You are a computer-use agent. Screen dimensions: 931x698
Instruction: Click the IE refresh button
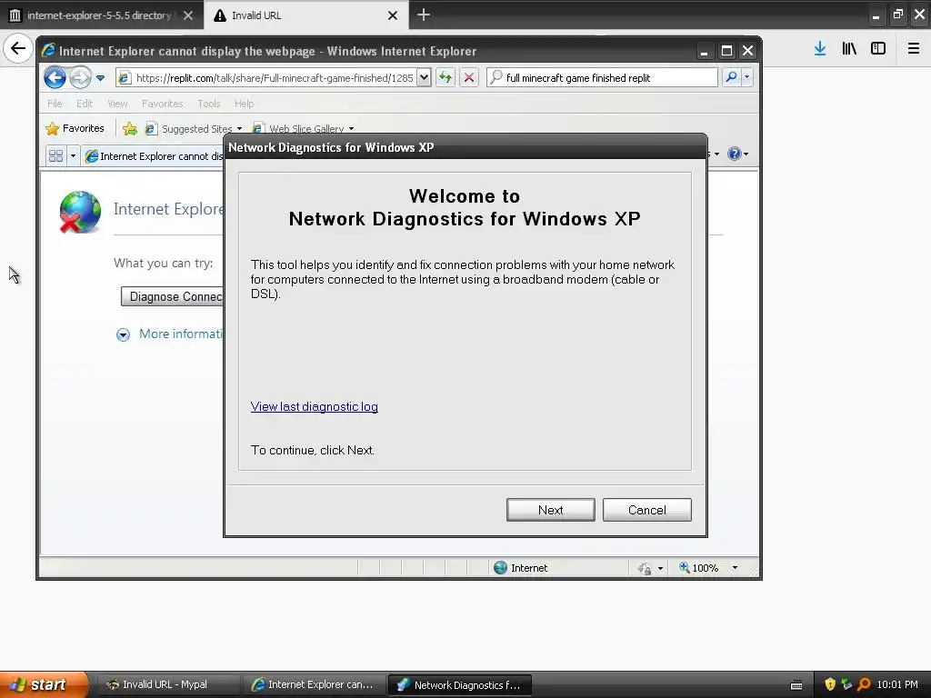[445, 78]
